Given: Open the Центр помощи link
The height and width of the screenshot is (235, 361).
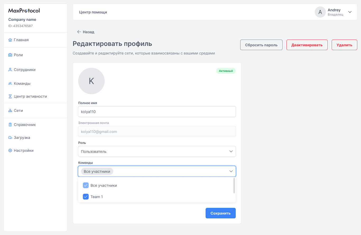Looking at the screenshot, I should pyautogui.click(x=93, y=12).
